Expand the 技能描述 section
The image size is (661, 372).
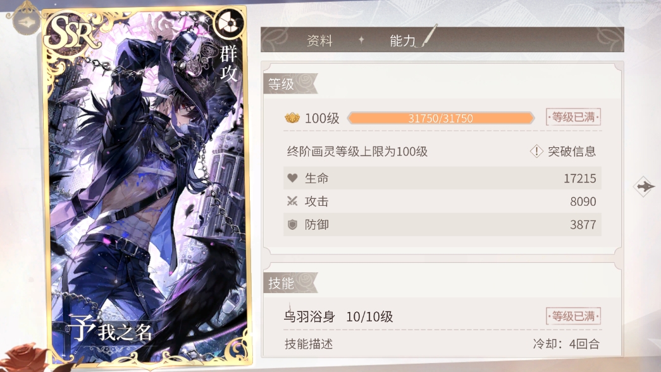point(309,344)
